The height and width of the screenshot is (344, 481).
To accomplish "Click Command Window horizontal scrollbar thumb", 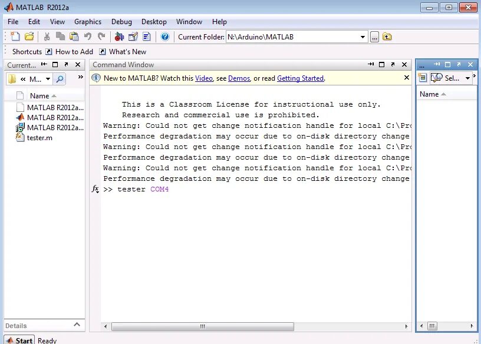I will pos(202,326).
